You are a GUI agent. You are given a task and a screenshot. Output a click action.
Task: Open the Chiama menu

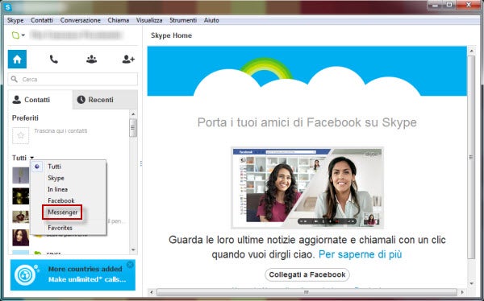[119, 20]
